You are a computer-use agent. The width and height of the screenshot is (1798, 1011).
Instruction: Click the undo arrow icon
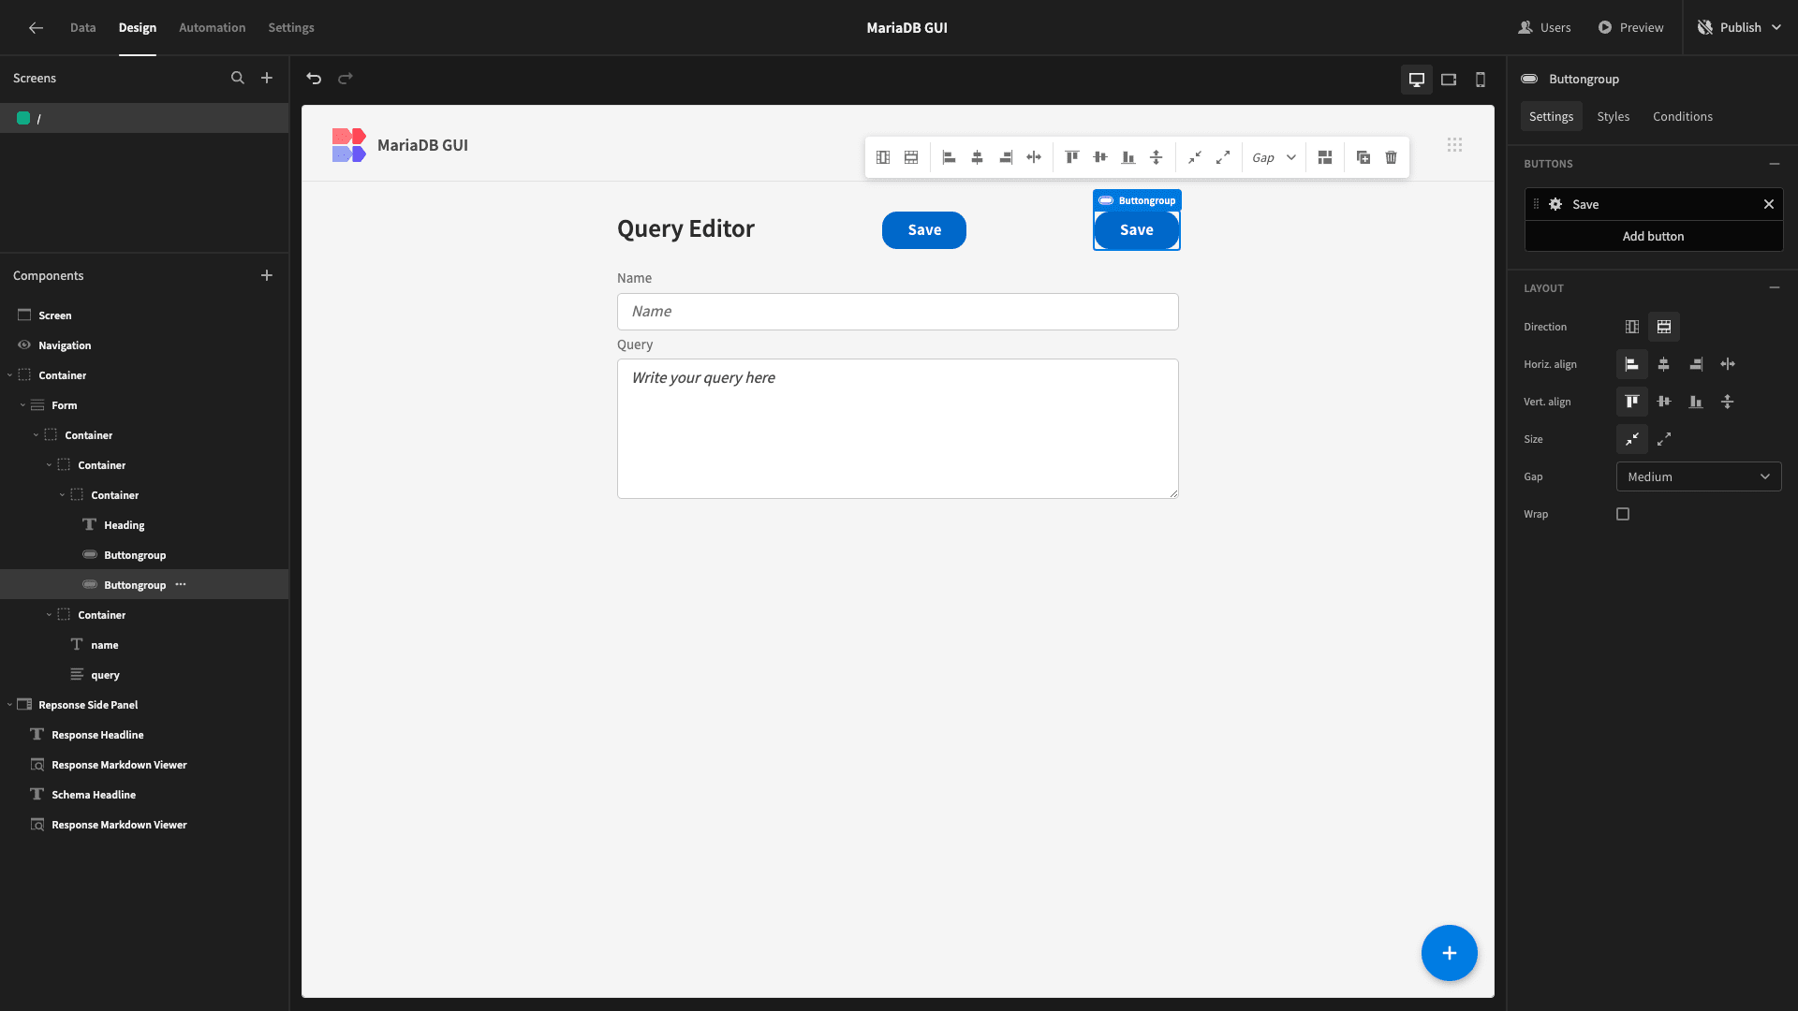pos(314,79)
